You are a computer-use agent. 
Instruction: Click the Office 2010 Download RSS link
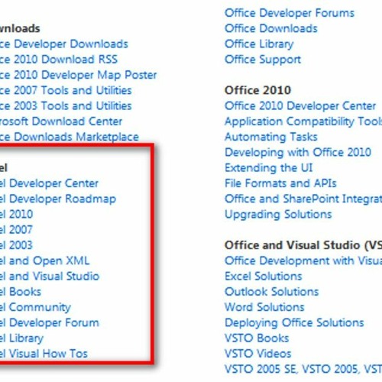58,60
